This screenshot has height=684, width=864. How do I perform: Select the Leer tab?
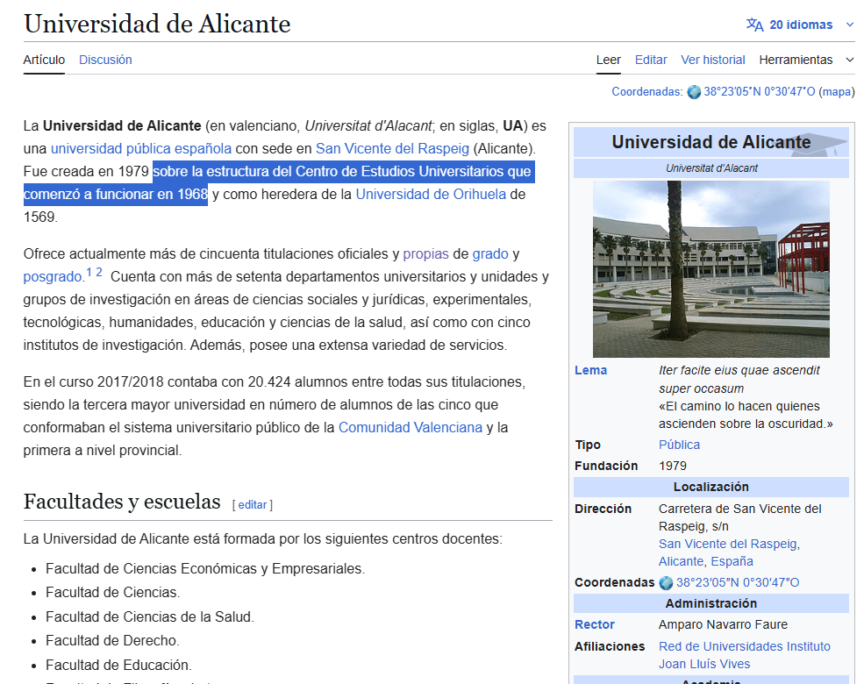(609, 60)
